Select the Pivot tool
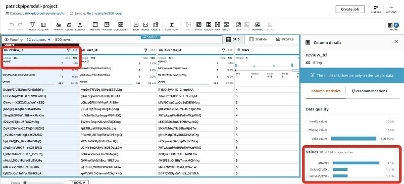404x184 pixels. (x=198, y=27)
